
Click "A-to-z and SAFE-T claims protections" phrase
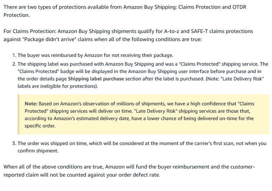(209, 31)
